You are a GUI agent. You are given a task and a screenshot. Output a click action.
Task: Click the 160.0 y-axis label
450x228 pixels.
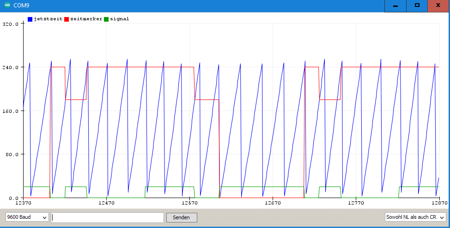(10, 111)
